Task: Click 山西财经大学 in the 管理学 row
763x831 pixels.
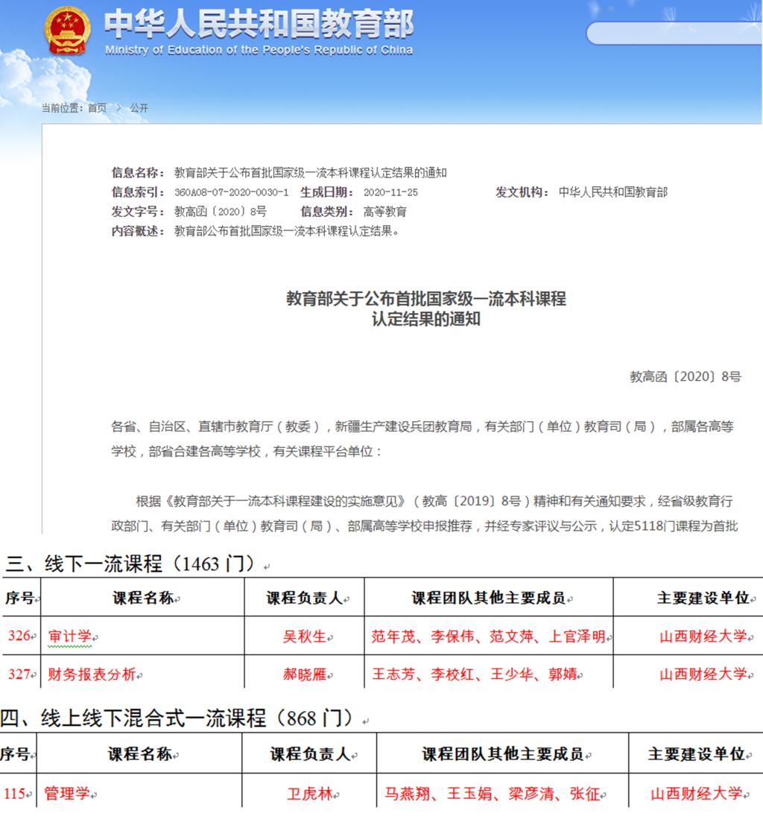Action: [697, 794]
